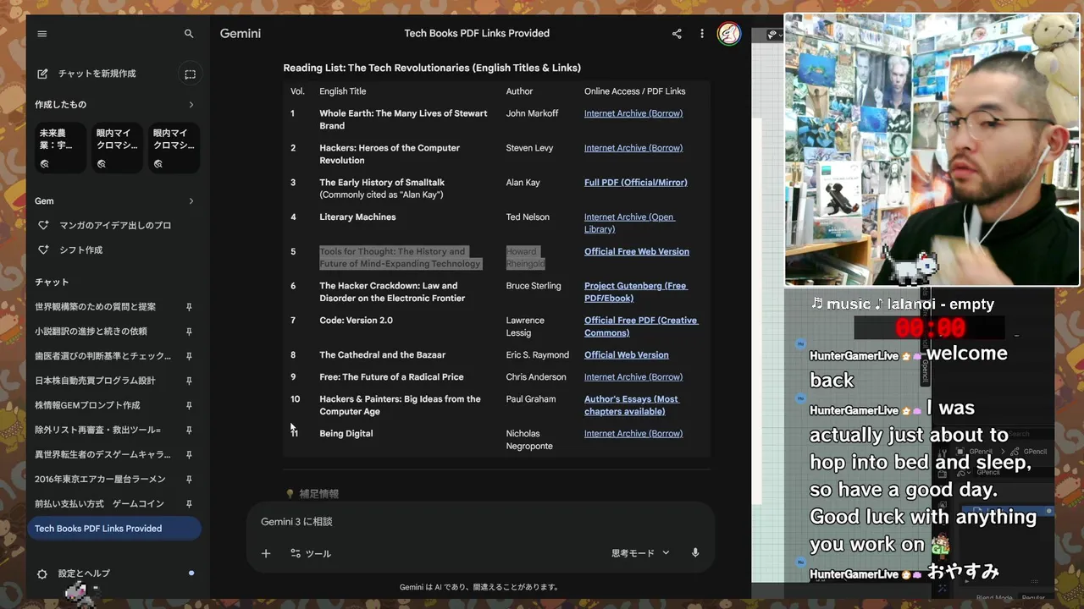Open Internet Archive link for Free: The Future
The image size is (1084, 609).
pos(633,377)
